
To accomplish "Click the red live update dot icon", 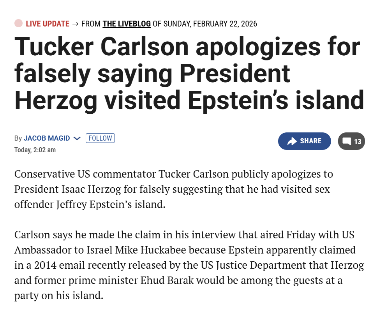I will click(18, 24).
